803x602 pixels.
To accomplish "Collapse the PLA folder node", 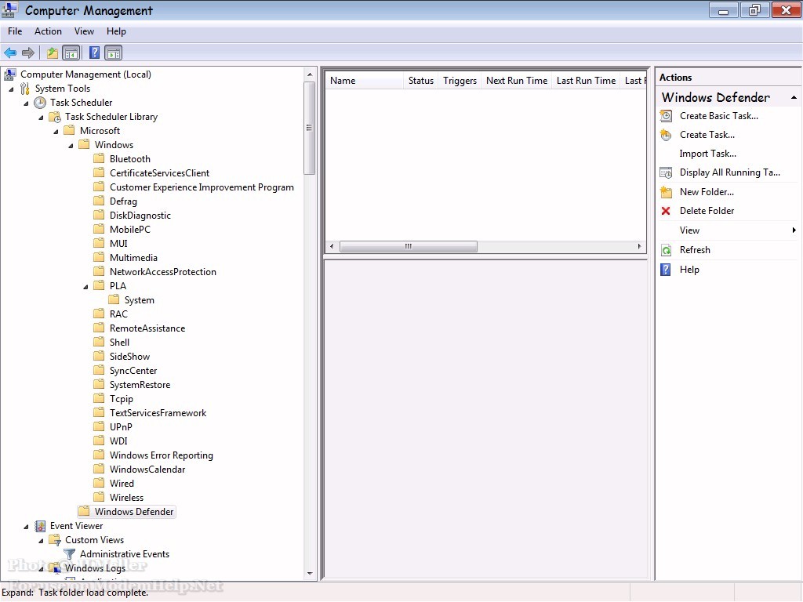I will click(x=85, y=287).
